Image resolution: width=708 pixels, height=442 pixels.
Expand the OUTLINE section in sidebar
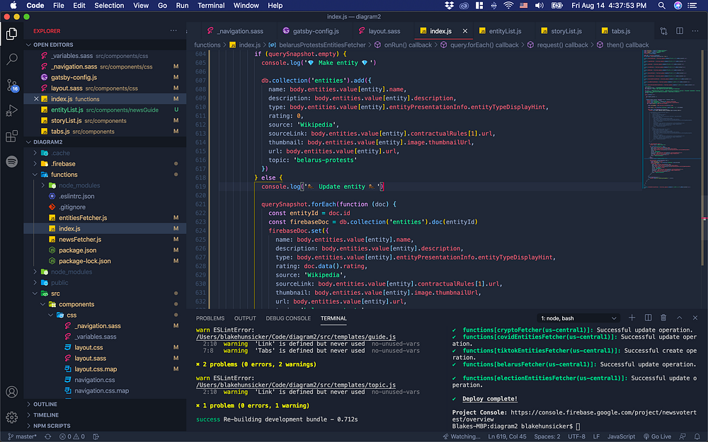[x=45, y=405]
